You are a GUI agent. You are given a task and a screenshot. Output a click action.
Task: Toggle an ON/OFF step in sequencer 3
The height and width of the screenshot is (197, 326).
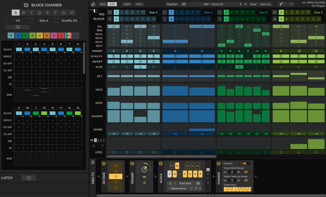click(x=221, y=61)
